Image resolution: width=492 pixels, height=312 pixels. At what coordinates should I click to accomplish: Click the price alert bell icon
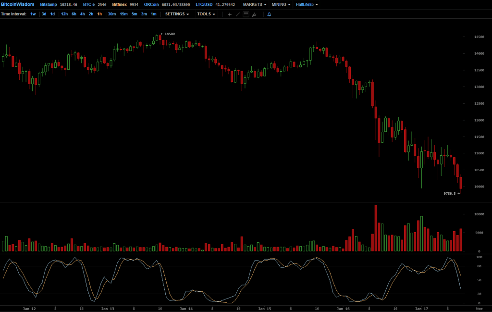click(269, 14)
